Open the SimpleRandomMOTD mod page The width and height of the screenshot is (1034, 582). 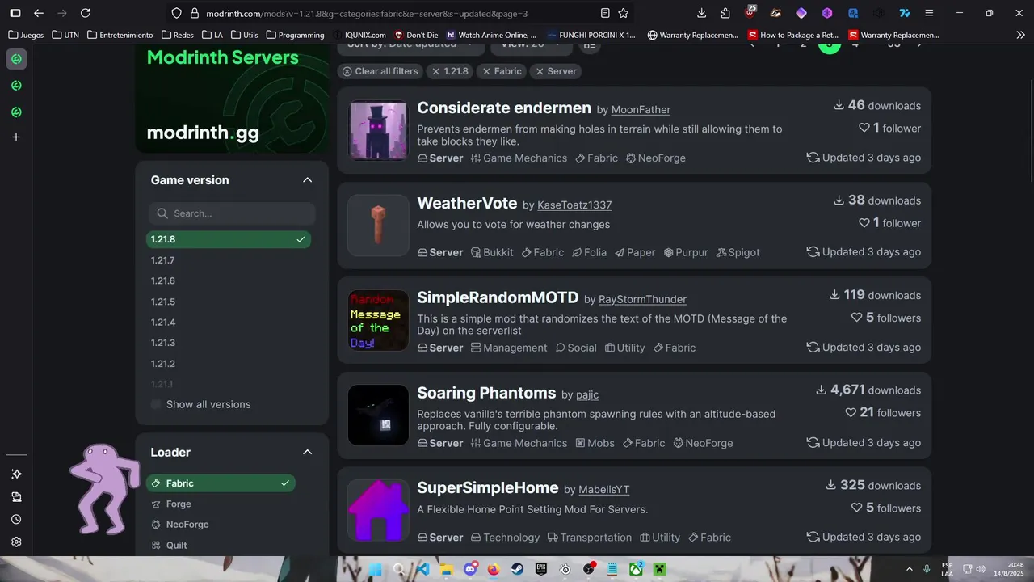[x=498, y=297]
